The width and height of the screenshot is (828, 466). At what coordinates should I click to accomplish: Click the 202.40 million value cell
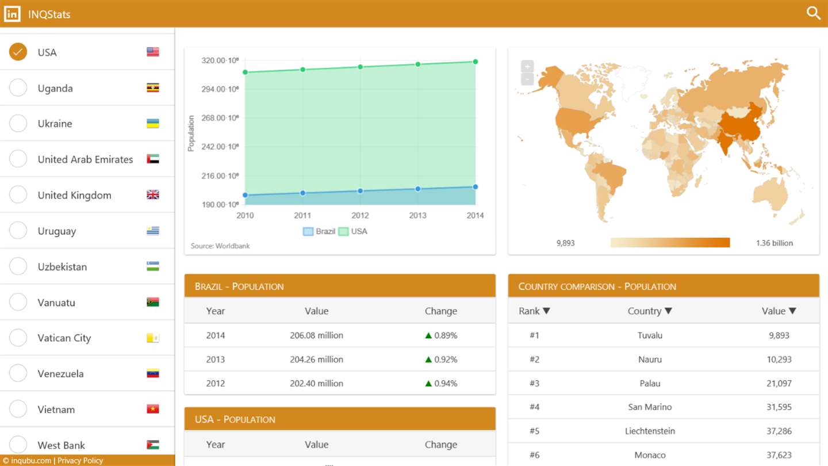(317, 383)
